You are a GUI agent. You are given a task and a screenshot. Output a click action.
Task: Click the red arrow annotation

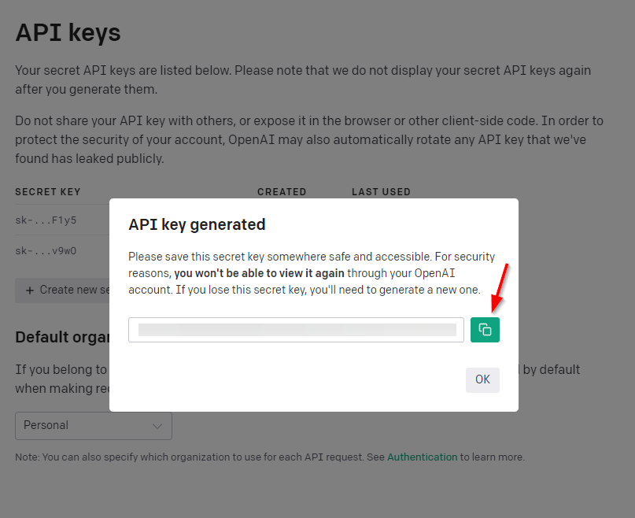coord(500,288)
